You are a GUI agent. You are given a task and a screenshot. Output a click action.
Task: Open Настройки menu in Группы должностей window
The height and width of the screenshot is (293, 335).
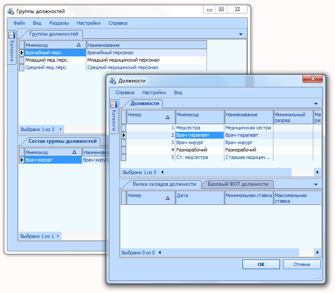tap(89, 23)
